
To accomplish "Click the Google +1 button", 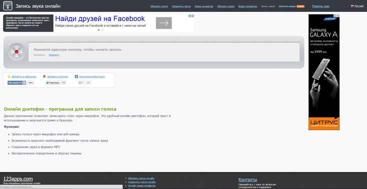I will pos(81,83).
